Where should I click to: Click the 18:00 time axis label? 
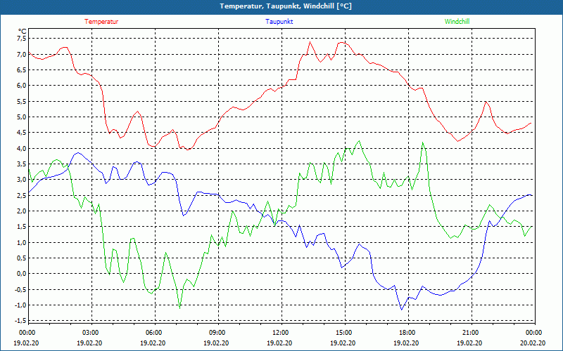point(407,333)
